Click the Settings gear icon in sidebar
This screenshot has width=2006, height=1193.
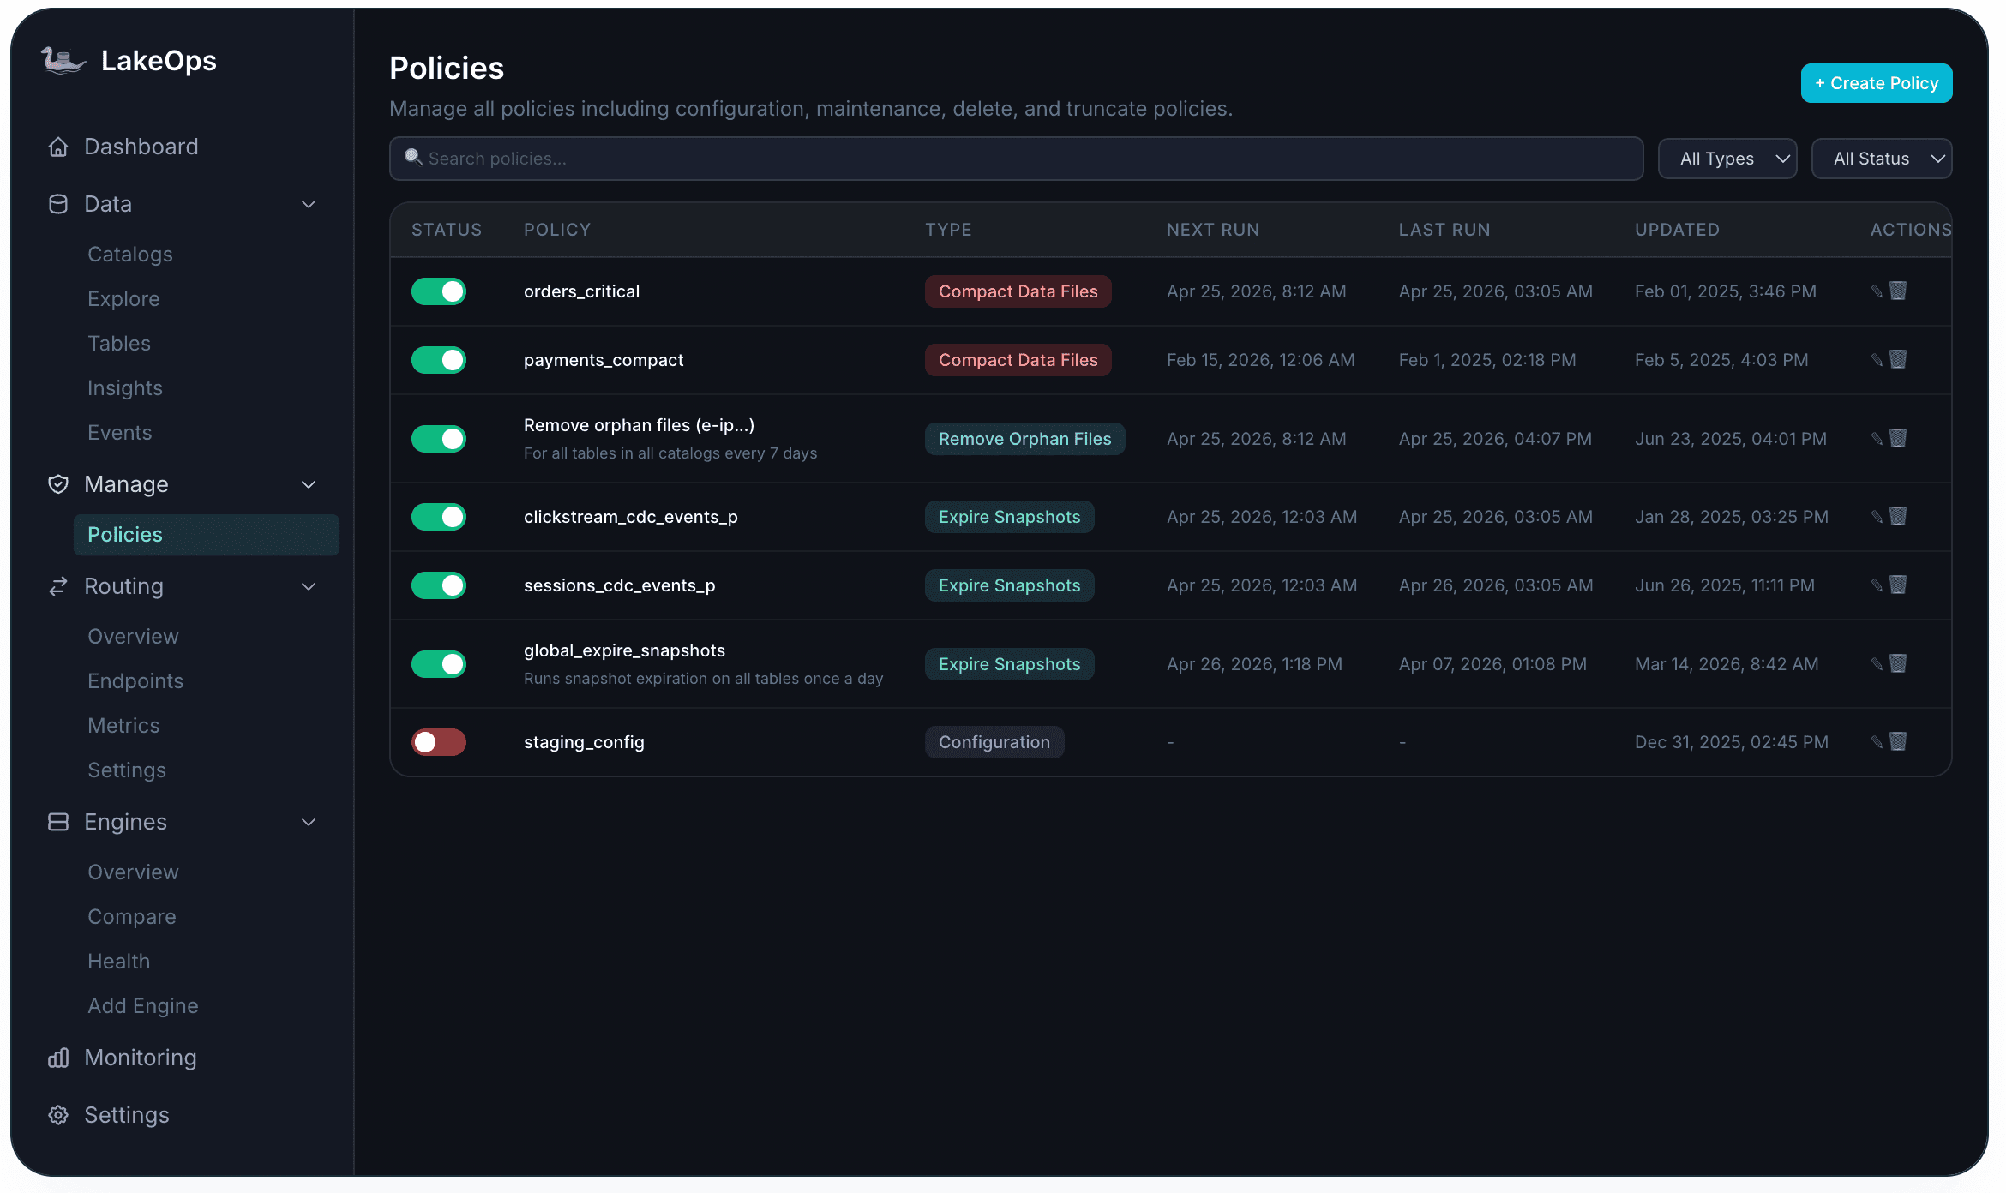(x=58, y=1115)
